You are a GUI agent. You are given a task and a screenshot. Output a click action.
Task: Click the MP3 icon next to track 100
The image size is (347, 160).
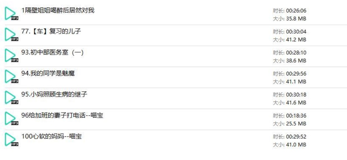11,140
